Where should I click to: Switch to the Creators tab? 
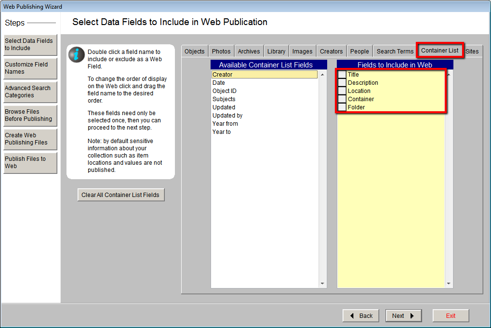(331, 51)
